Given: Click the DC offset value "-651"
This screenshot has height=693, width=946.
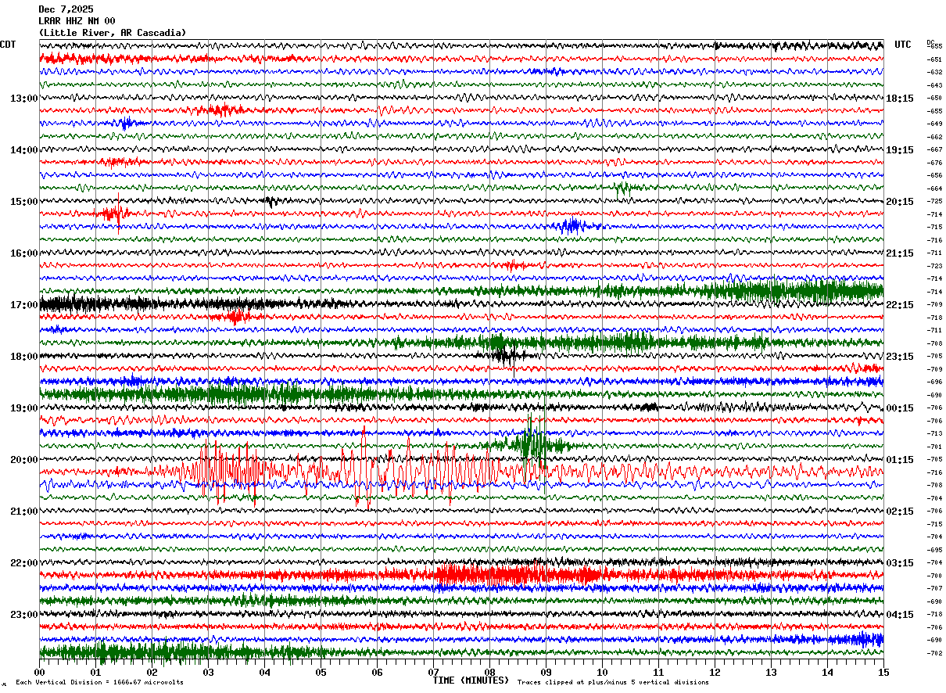Looking at the screenshot, I should pos(934,59).
